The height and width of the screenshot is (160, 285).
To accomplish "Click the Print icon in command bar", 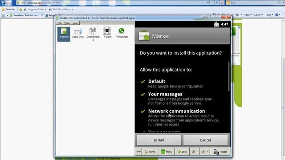I will coord(237,15).
